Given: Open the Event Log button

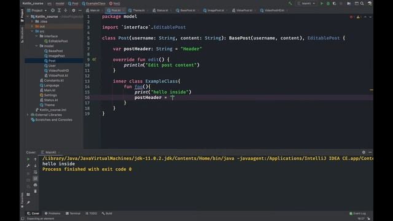Looking at the screenshot, I should (x=357, y=214).
